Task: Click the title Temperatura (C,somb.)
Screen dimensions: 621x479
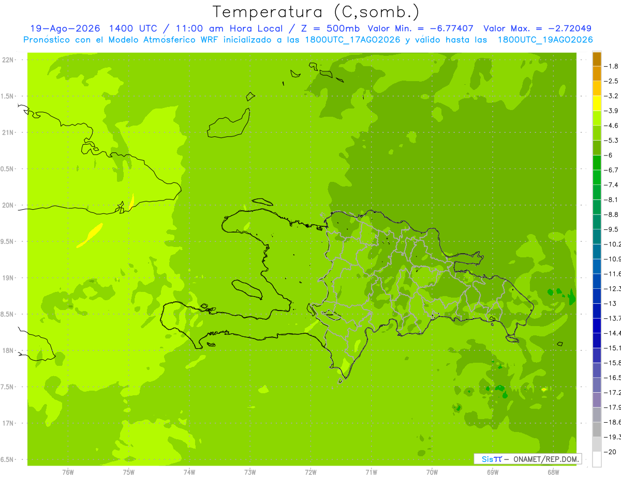Action: [x=316, y=11]
